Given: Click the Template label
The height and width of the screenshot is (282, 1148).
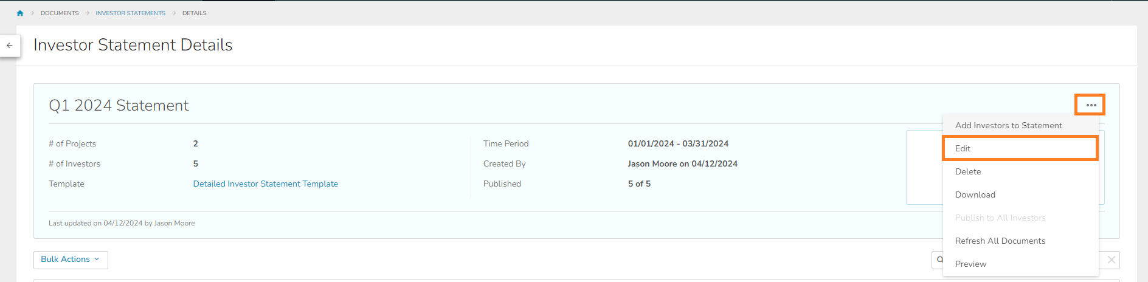Looking at the screenshot, I should tap(66, 184).
